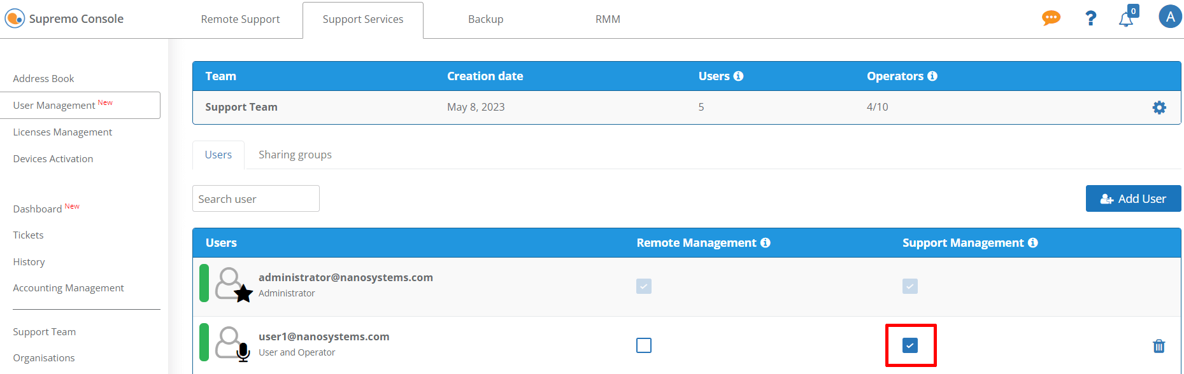Switch to the Remote Support tab
Viewport: 1184px width, 374px height.
pos(240,19)
